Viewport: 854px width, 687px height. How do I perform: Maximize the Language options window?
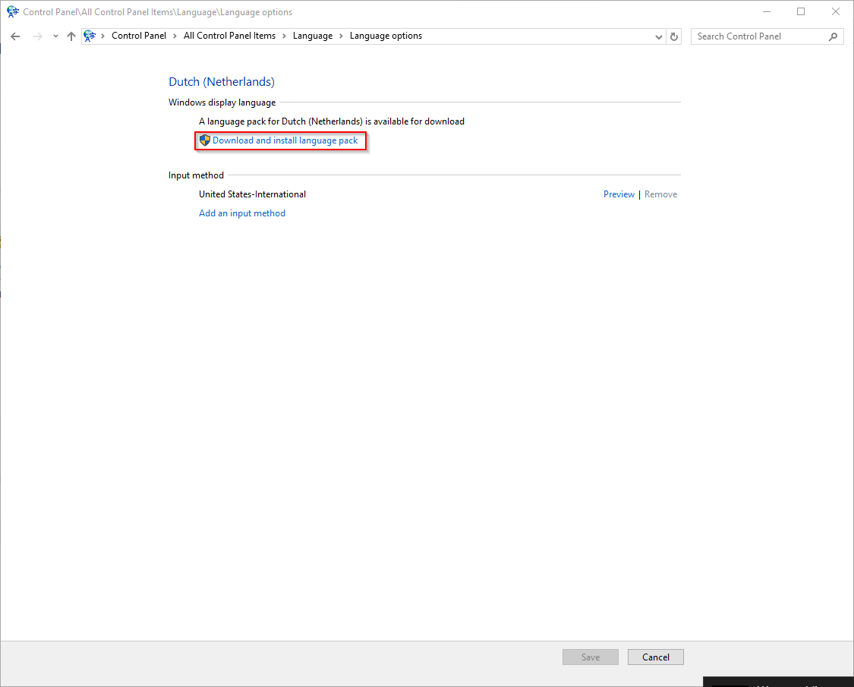[801, 12]
